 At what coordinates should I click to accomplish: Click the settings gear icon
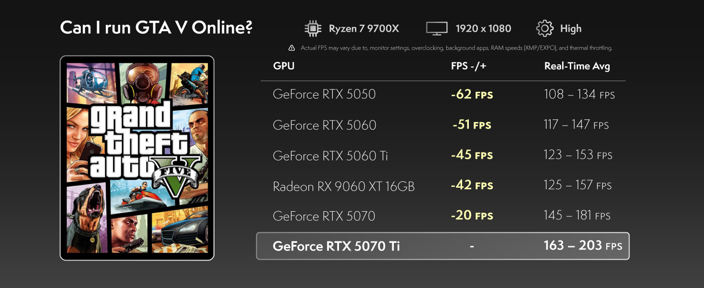pos(544,28)
